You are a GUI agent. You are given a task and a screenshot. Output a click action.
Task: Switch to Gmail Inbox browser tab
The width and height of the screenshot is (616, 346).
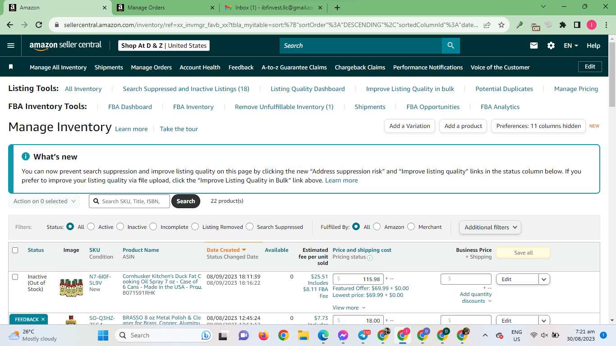click(273, 8)
